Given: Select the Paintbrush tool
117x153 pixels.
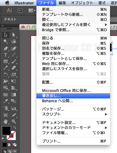Looking at the screenshot, I should click(14, 61).
